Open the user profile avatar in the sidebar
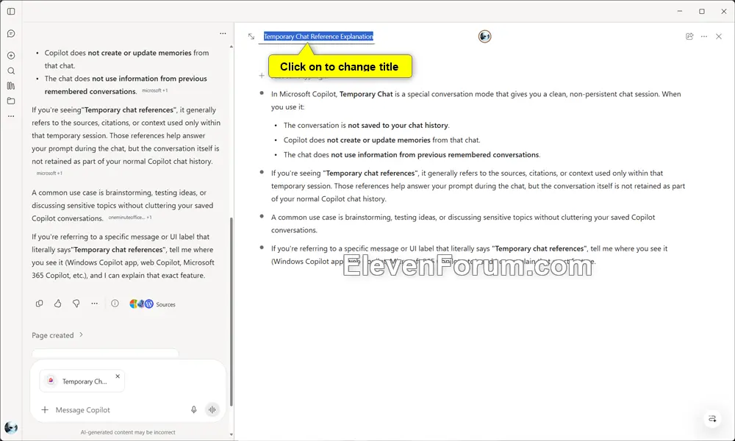The width and height of the screenshot is (735, 441). pos(11,428)
